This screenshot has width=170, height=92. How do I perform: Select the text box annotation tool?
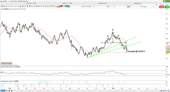point(37,6)
